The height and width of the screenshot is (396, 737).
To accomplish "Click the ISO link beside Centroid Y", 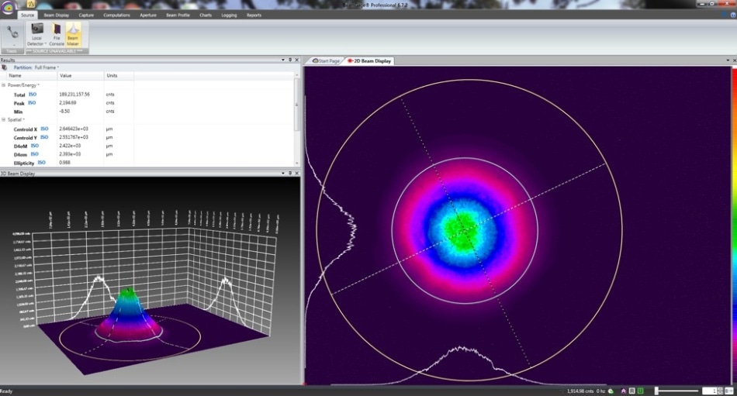I will (x=44, y=137).
